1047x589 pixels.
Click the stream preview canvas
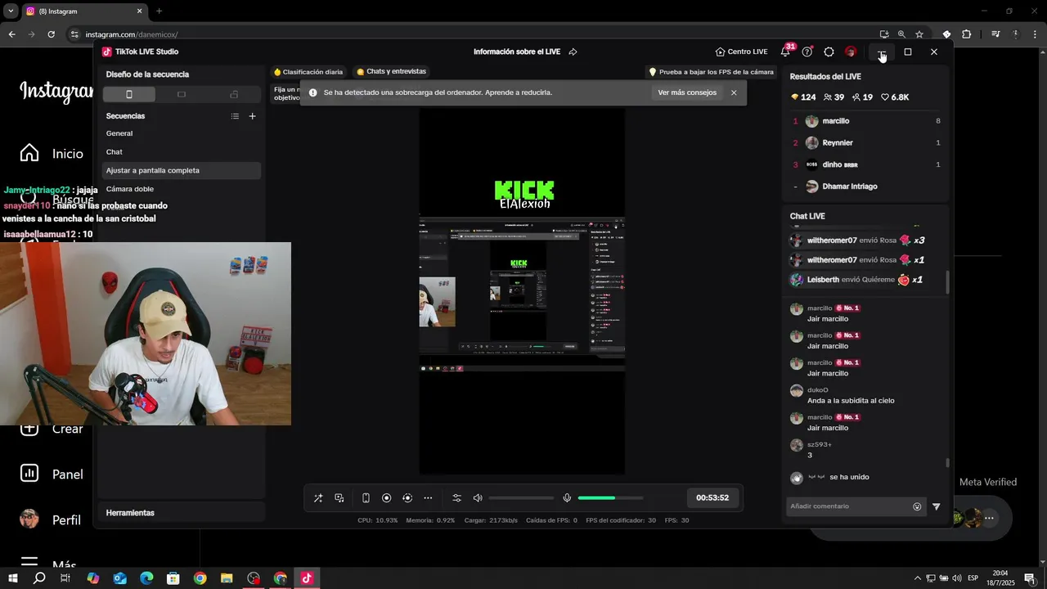(x=522, y=291)
